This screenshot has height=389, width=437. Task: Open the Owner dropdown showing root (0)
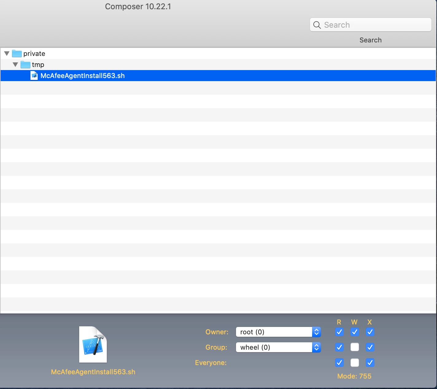[x=278, y=332]
